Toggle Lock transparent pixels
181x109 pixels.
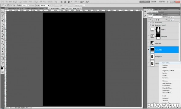click(x=152, y=20)
